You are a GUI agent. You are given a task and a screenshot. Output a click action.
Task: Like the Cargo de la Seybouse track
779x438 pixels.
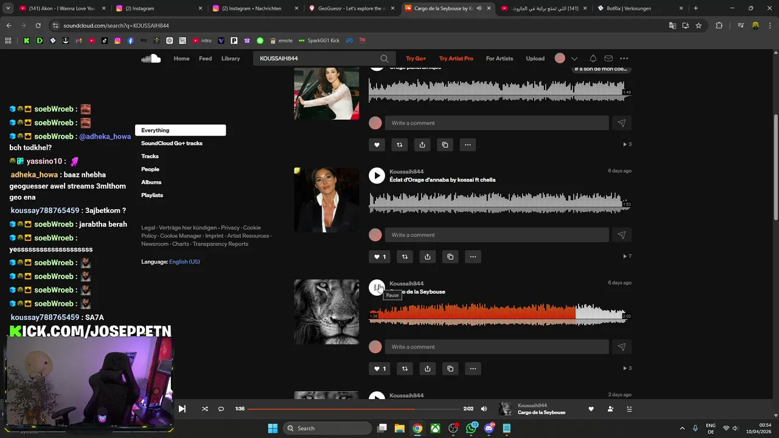pyautogui.click(x=380, y=369)
